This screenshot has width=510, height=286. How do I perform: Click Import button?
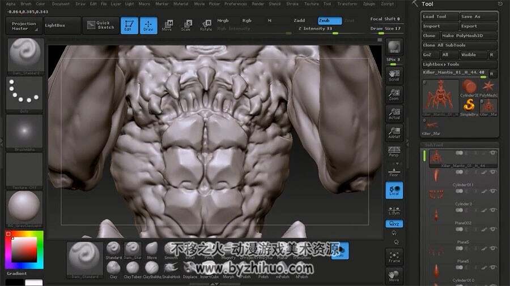pyautogui.click(x=440, y=26)
